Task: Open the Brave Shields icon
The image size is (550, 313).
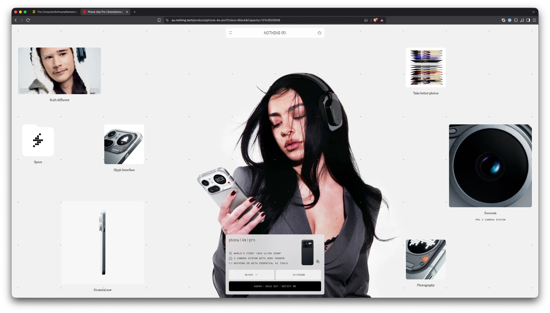Action: (x=375, y=20)
